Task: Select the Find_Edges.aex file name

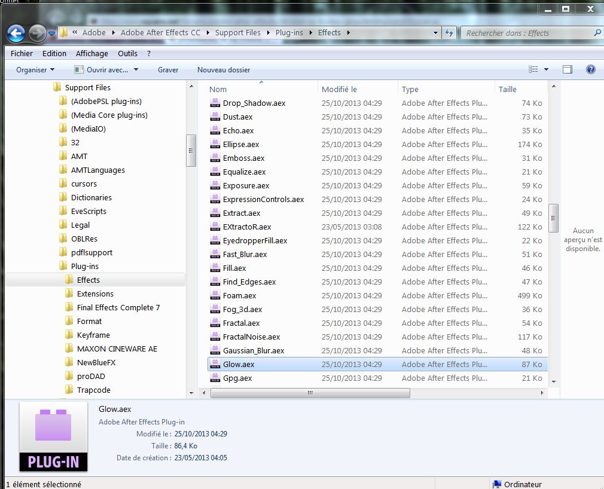Action: (249, 282)
